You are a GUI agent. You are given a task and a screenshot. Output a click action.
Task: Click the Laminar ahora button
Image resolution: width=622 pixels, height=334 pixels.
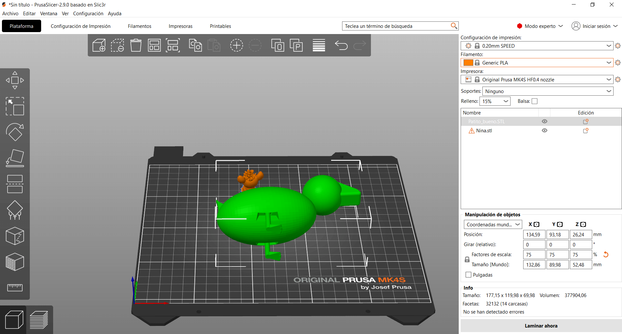(x=541, y=326)
